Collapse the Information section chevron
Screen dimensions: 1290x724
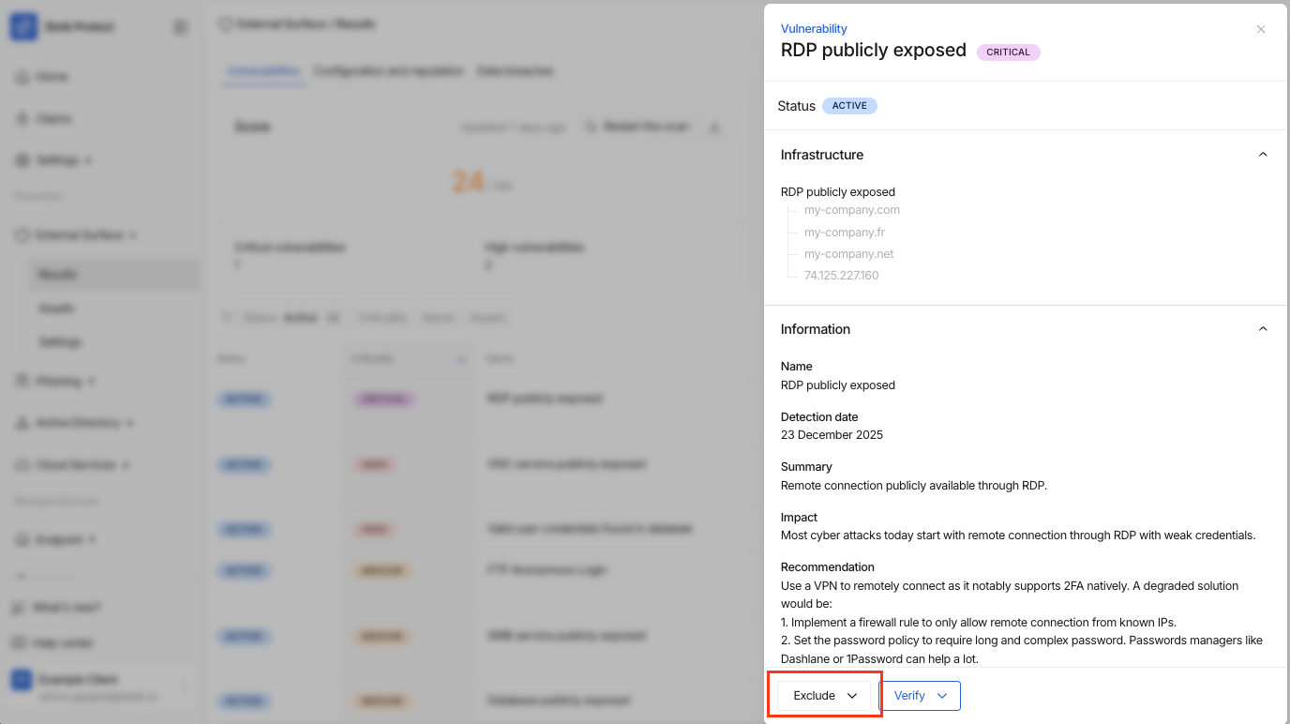(1263, 329)
